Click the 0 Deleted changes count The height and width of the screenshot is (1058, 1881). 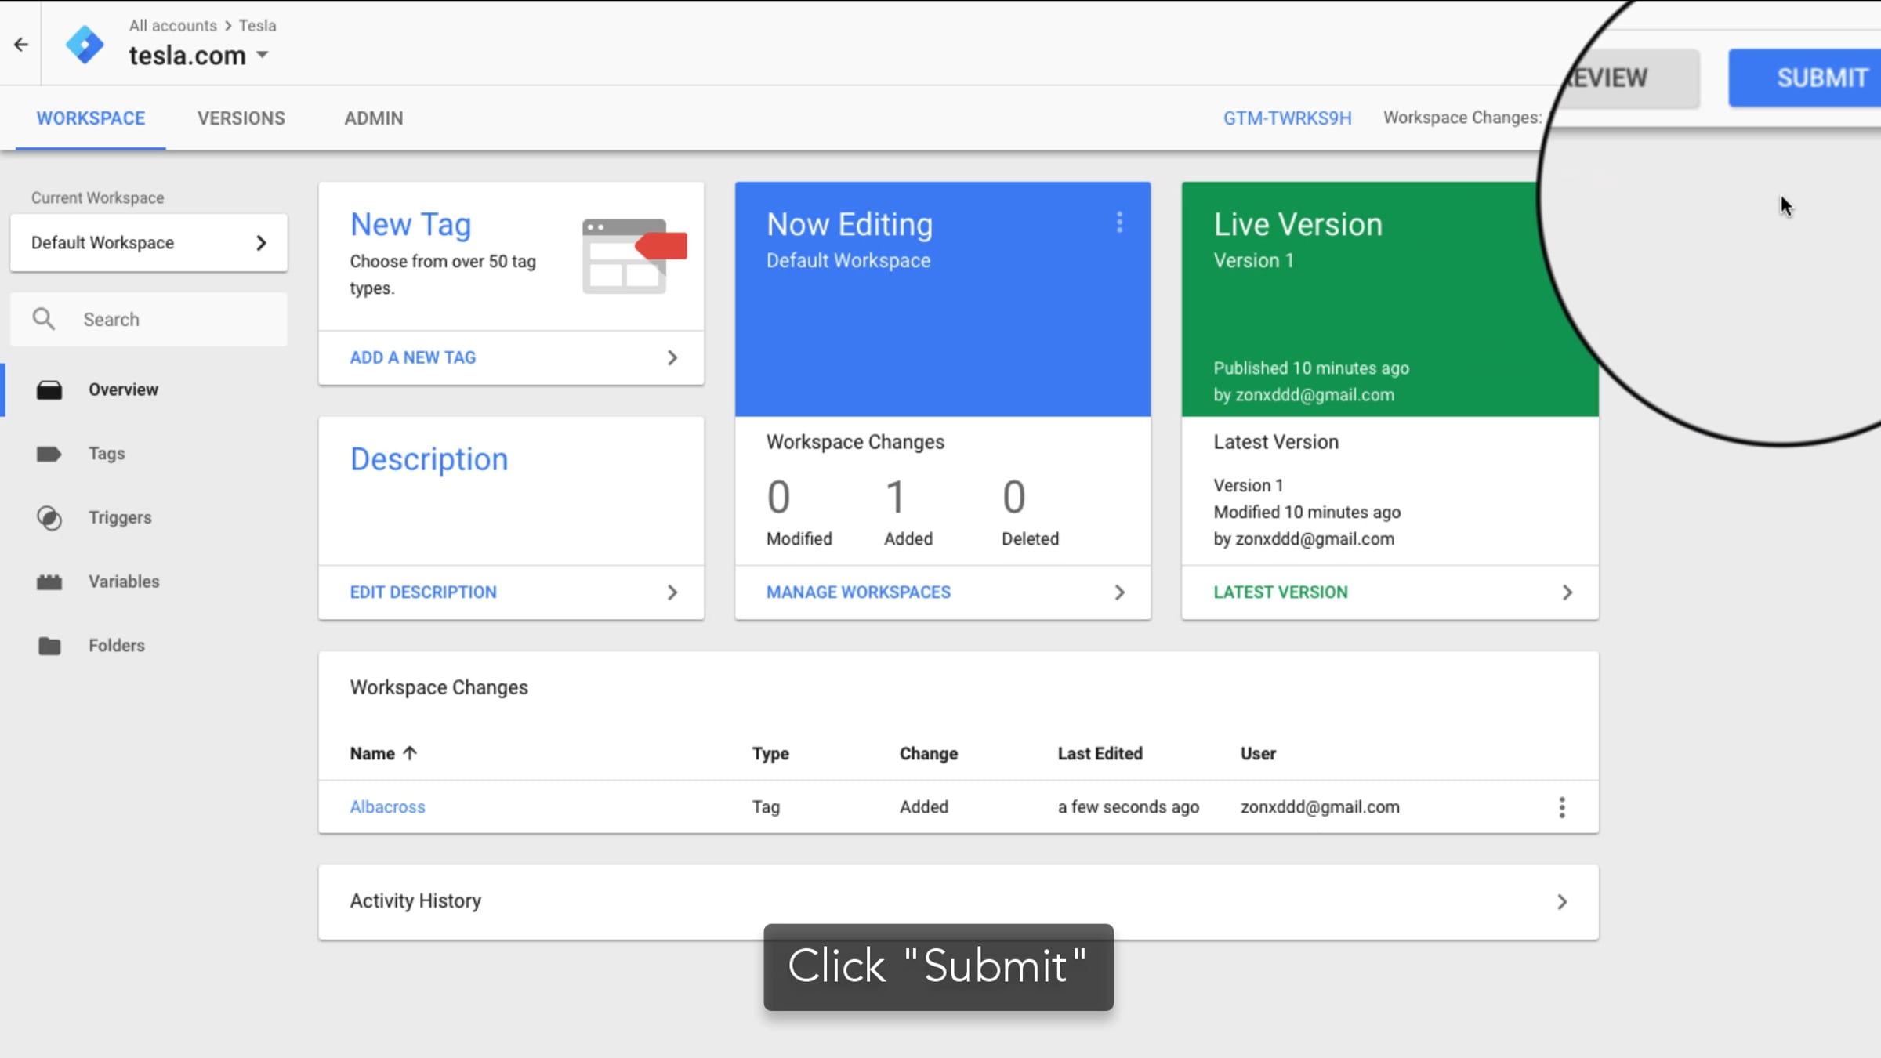(1014, 497)
